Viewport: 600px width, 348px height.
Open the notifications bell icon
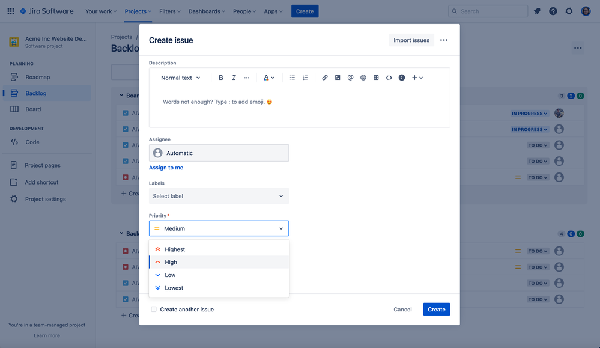coord(538,11)
